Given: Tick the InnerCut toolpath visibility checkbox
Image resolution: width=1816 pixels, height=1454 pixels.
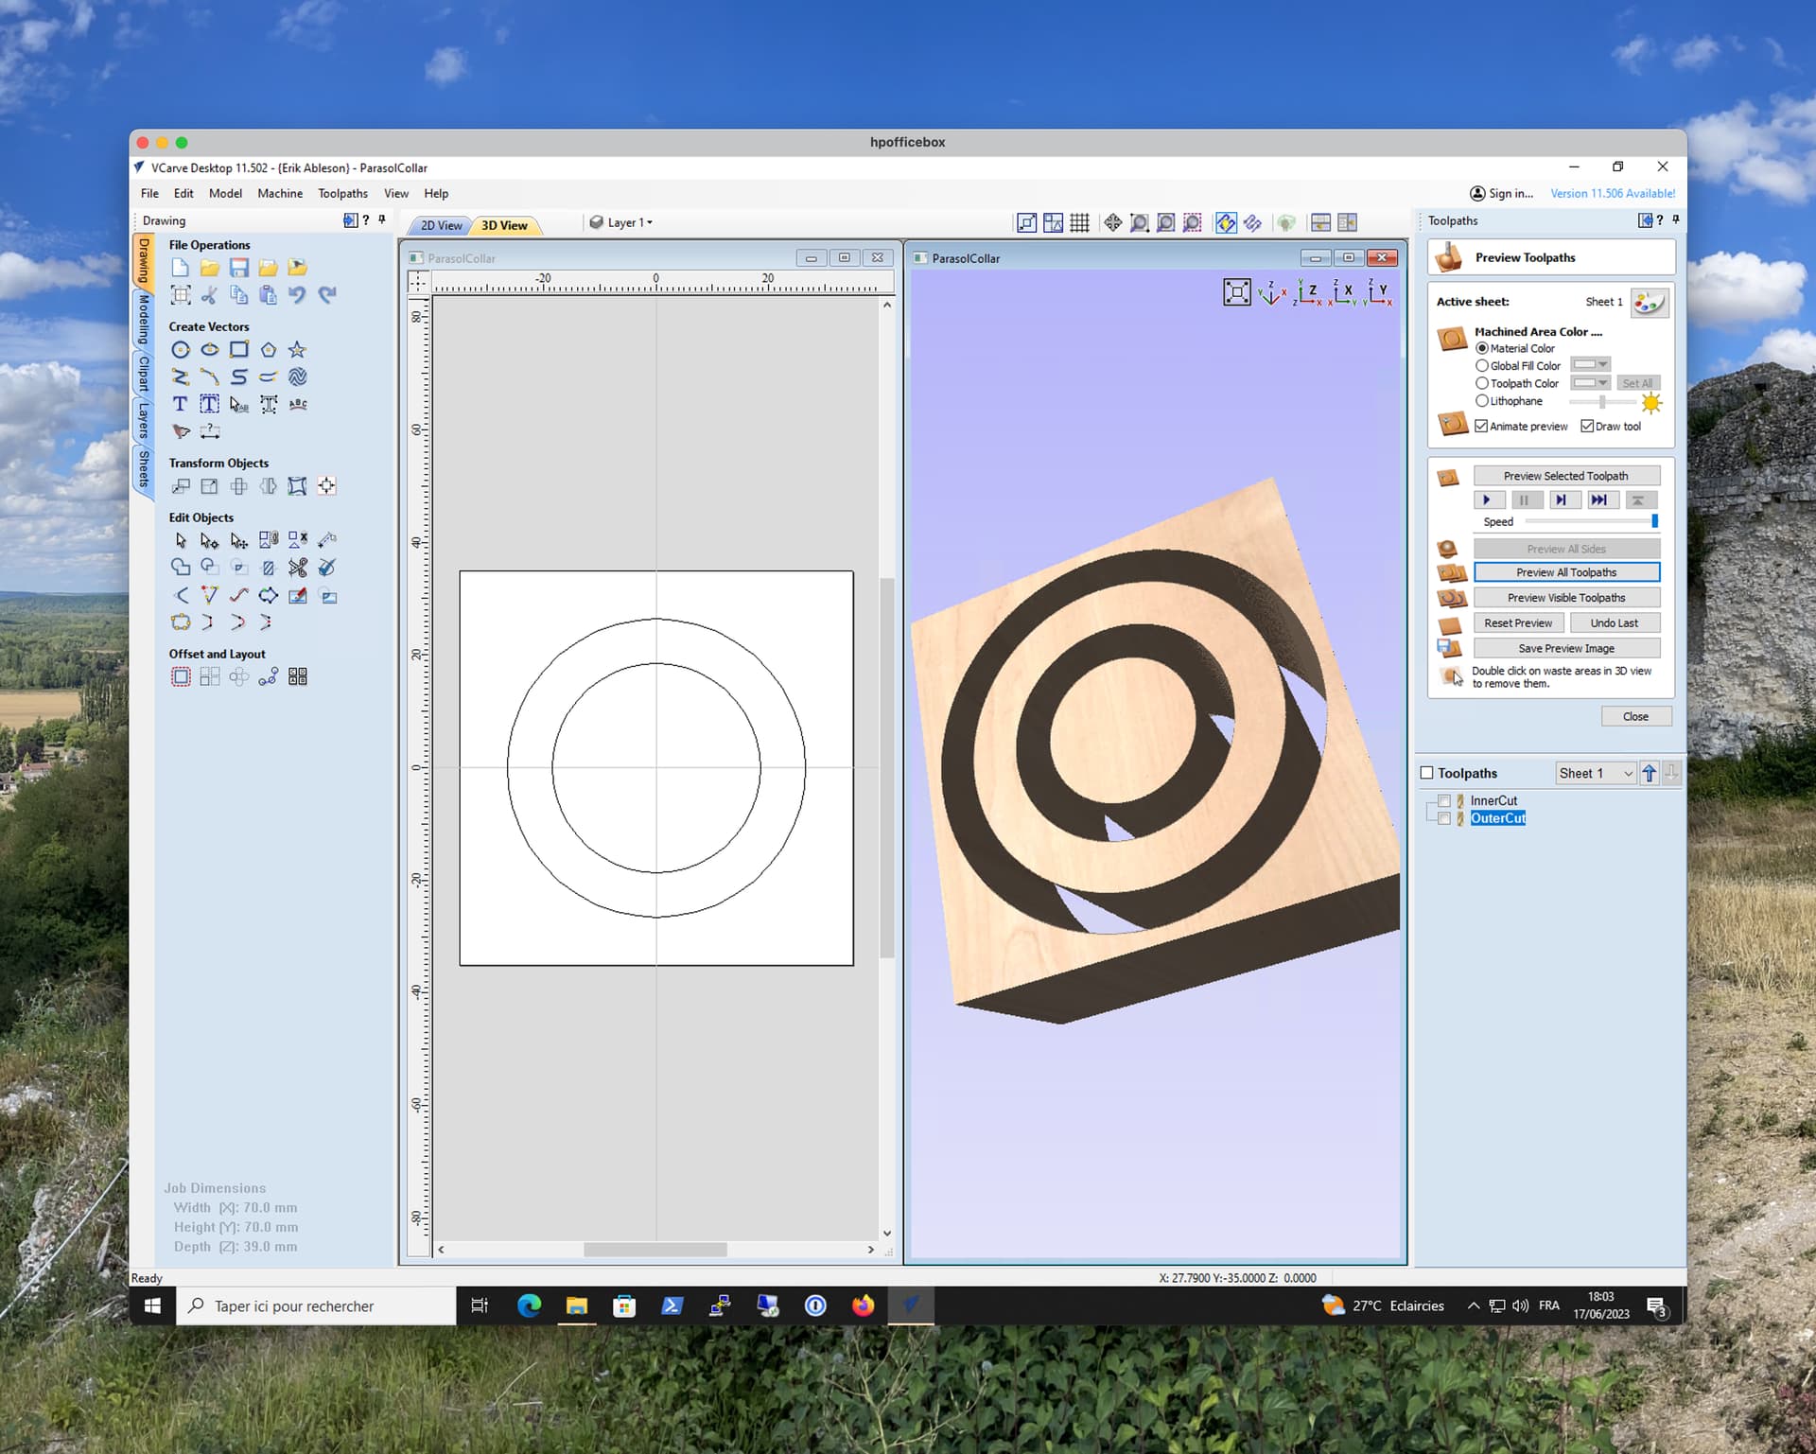Looking at the screenshot, I should click(x=1443, y=801).
